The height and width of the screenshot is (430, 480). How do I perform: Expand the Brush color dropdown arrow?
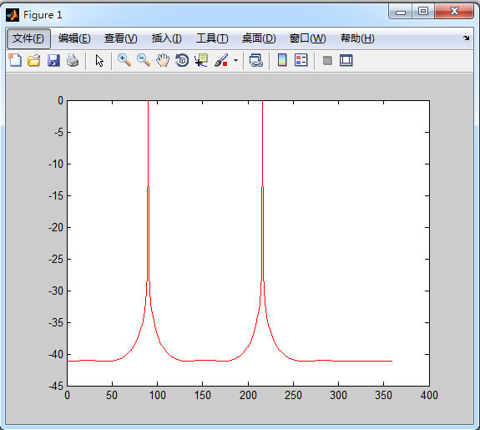click(235, 60)
